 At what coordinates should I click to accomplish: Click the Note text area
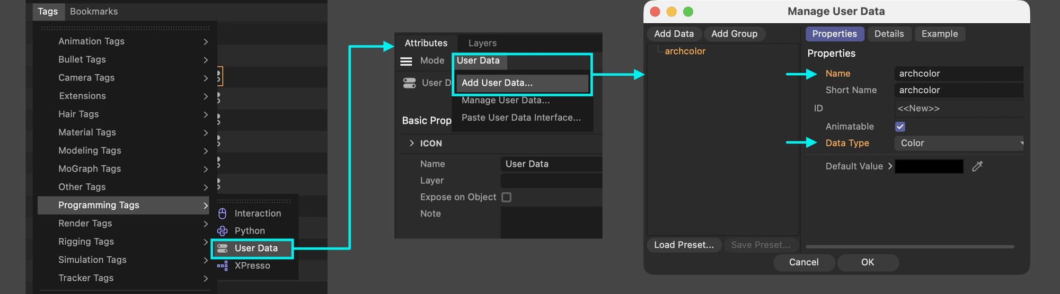click(x=551, y=222)
